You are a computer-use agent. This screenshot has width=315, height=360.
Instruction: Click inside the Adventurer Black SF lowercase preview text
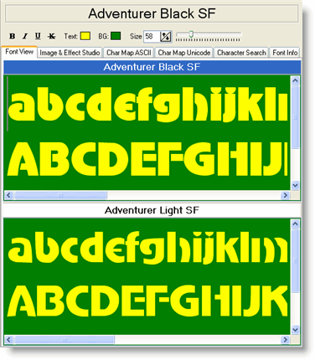[x=148, y=105]
